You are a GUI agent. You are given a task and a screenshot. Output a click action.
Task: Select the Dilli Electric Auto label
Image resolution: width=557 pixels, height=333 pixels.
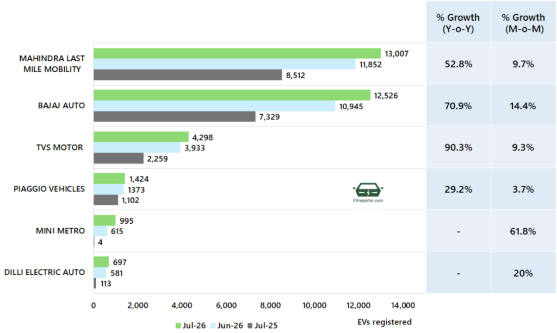tap(45, 272)
